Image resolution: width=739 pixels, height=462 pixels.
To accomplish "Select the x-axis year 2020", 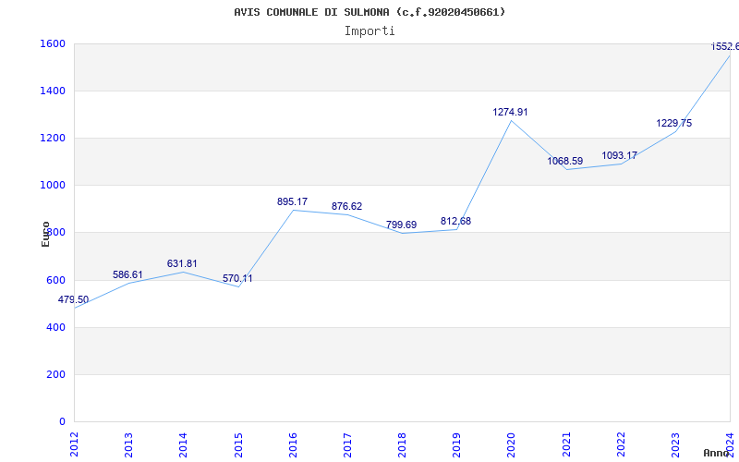I will pyautogui.click(x=512, y=444).
